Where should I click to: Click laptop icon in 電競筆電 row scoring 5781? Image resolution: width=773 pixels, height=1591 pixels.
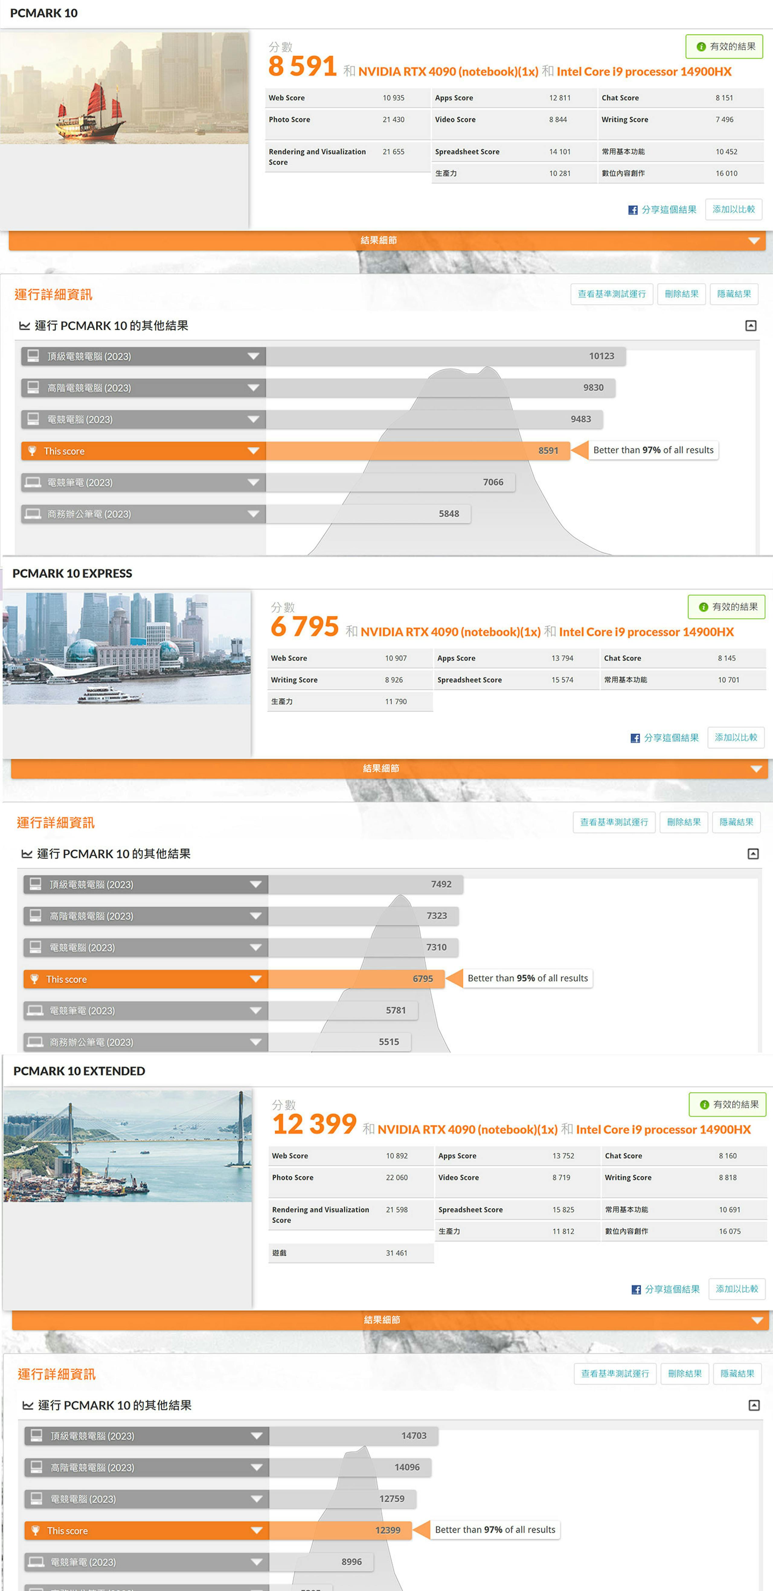pos(36,1010)
